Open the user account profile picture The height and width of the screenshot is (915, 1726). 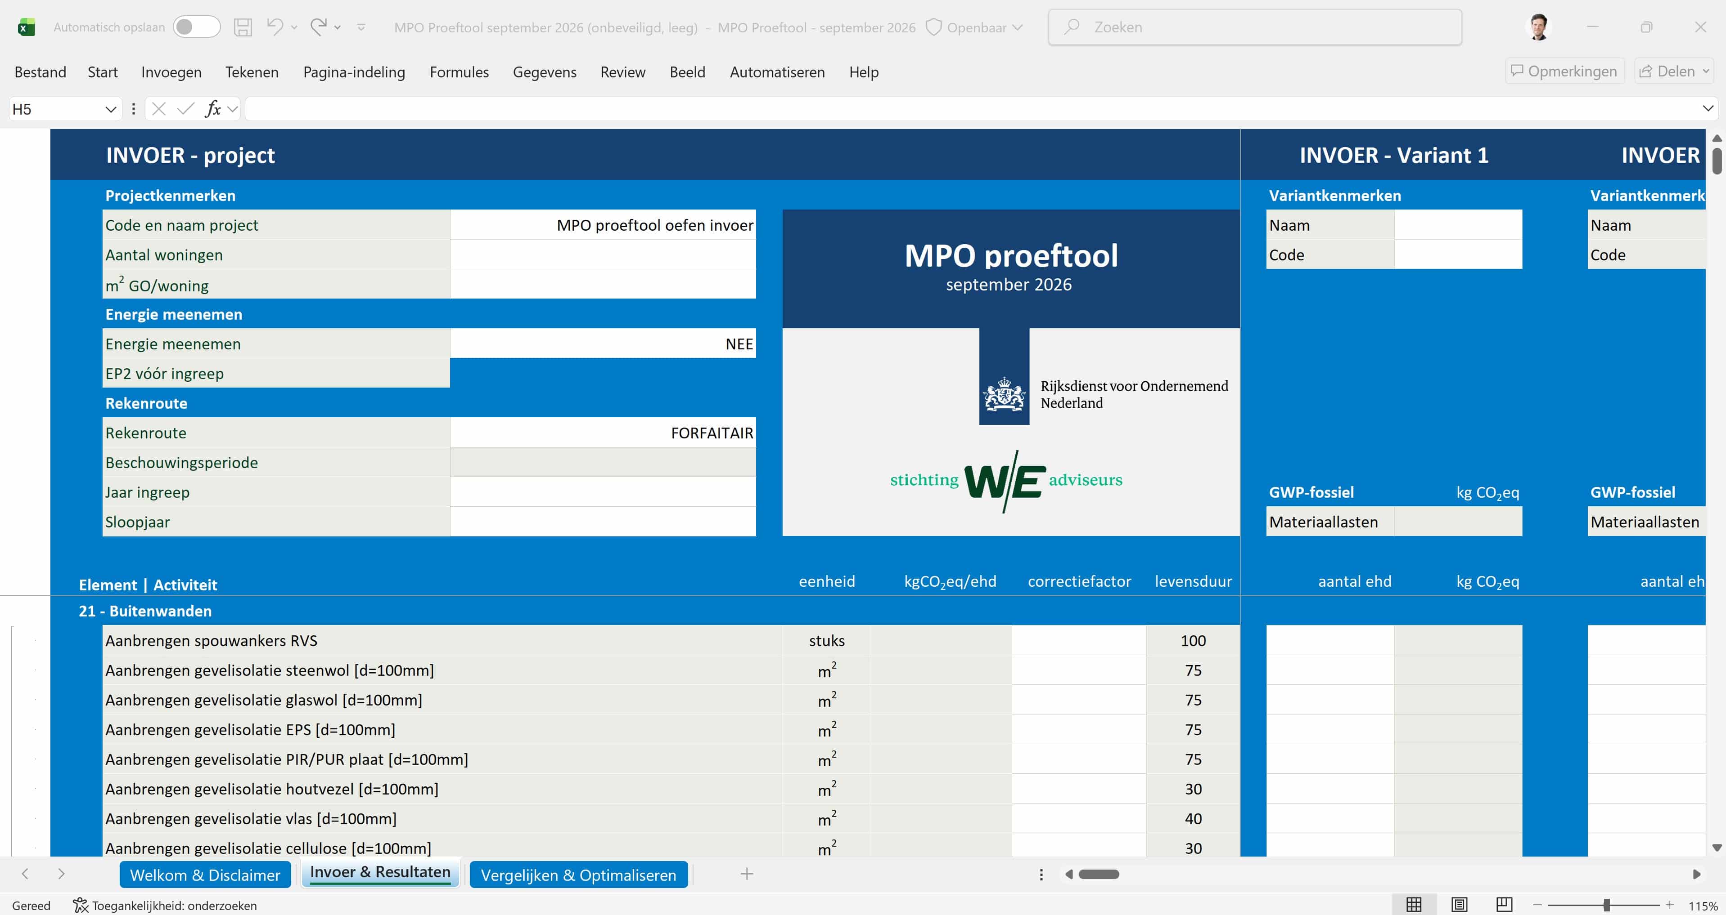pyautogui.click(x=1538, y=27)
